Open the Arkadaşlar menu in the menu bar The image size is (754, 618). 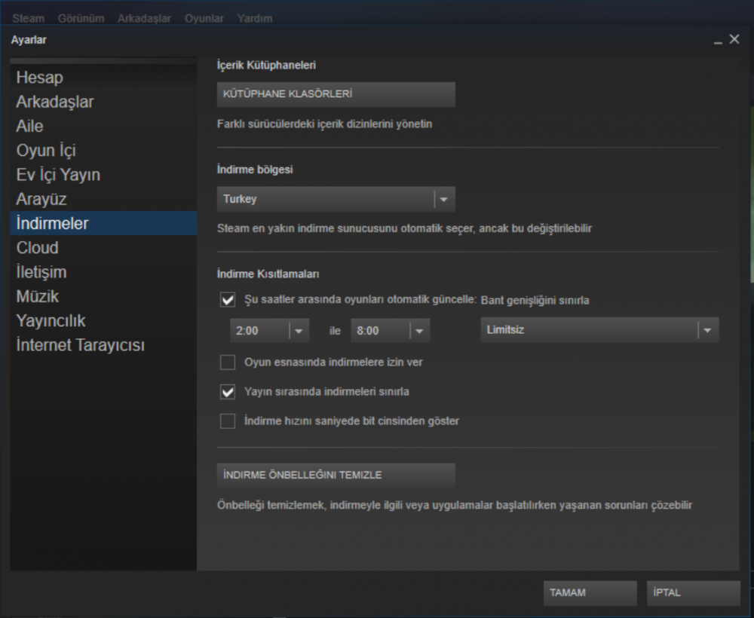(144, 18)
